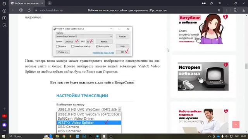
Task: Open a new tab with the plus button
Action: 50,3
